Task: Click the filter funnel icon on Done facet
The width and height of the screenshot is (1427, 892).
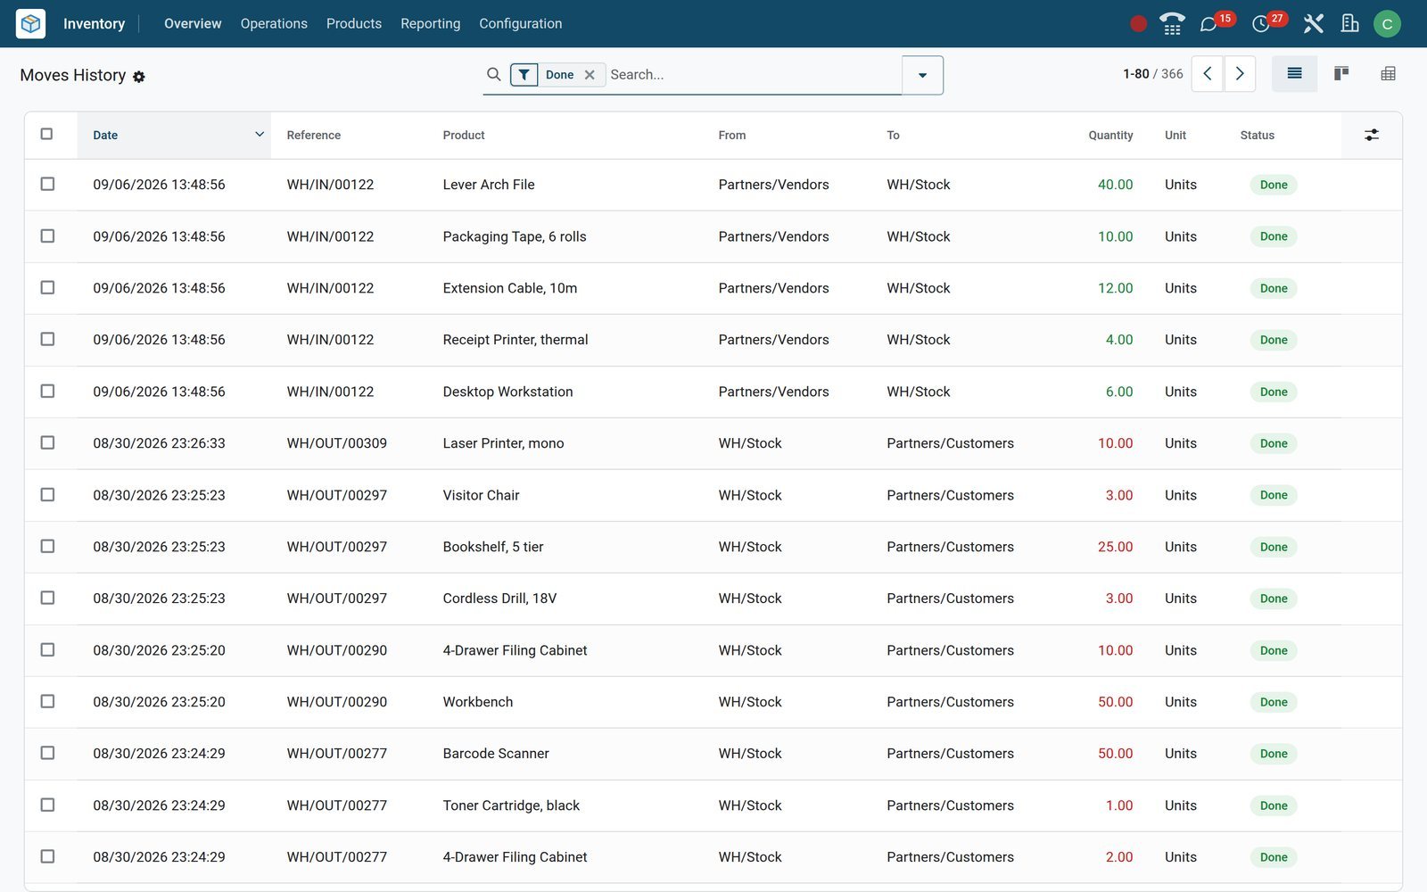Action: [524, 75]
